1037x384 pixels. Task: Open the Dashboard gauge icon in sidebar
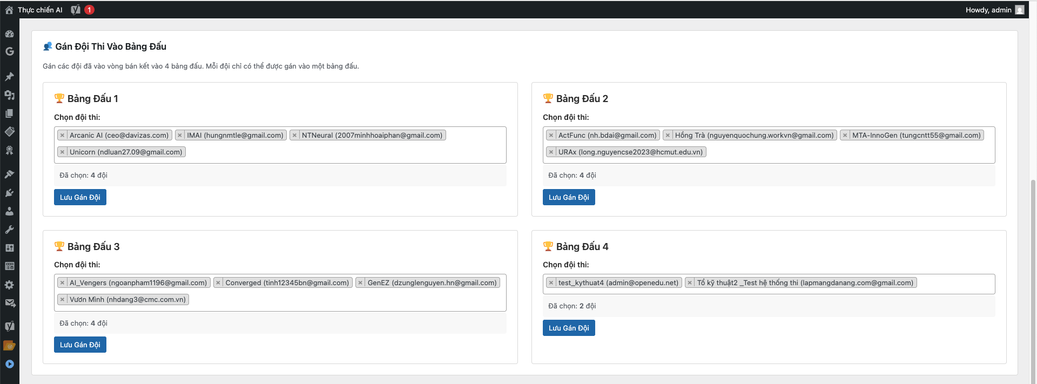point(9,33)
